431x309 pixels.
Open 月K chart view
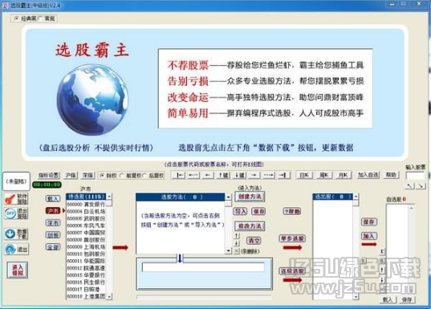tap(343, 175)
